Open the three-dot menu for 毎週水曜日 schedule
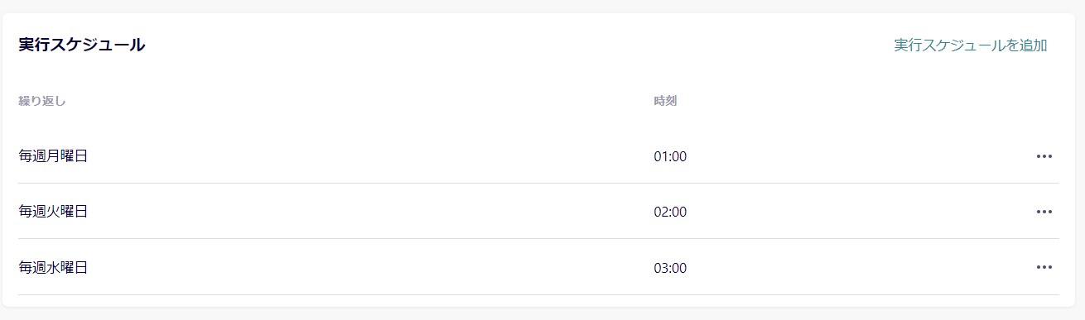 [x=1044, y=267]
